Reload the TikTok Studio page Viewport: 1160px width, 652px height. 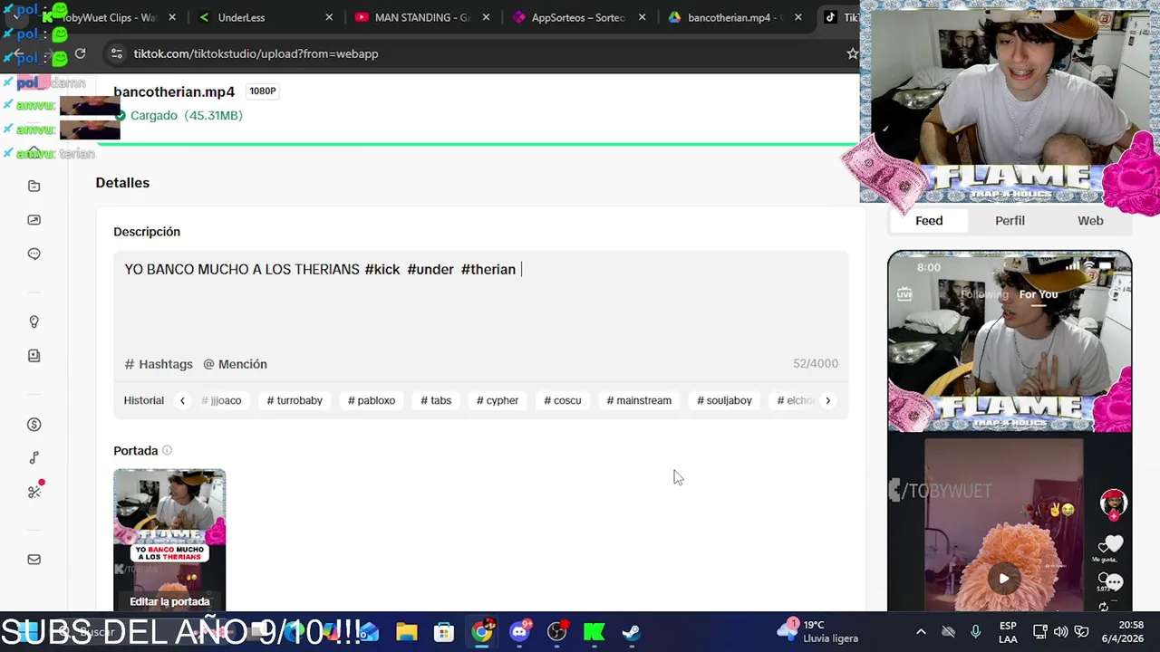point(80,53)
